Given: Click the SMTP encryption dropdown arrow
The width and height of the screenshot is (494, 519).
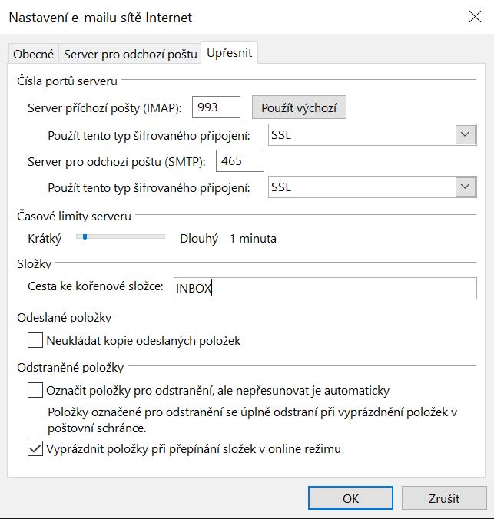Looking at the screenshot, I should coord(465,187).
